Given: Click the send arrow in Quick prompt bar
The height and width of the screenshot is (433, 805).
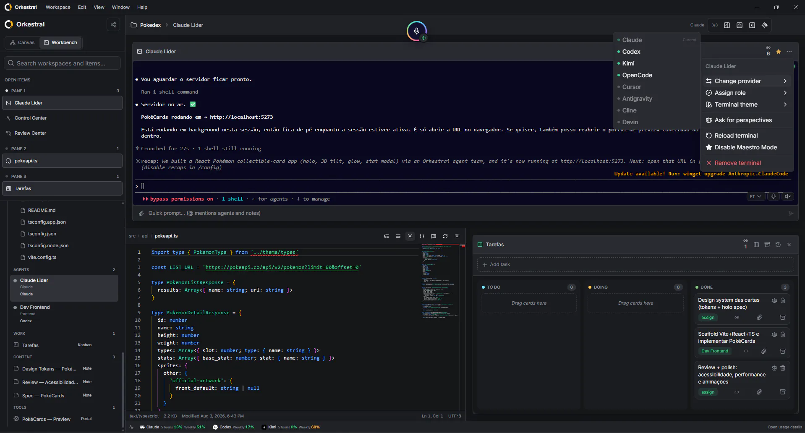Looking at the screenshot, I should (791, 213).
